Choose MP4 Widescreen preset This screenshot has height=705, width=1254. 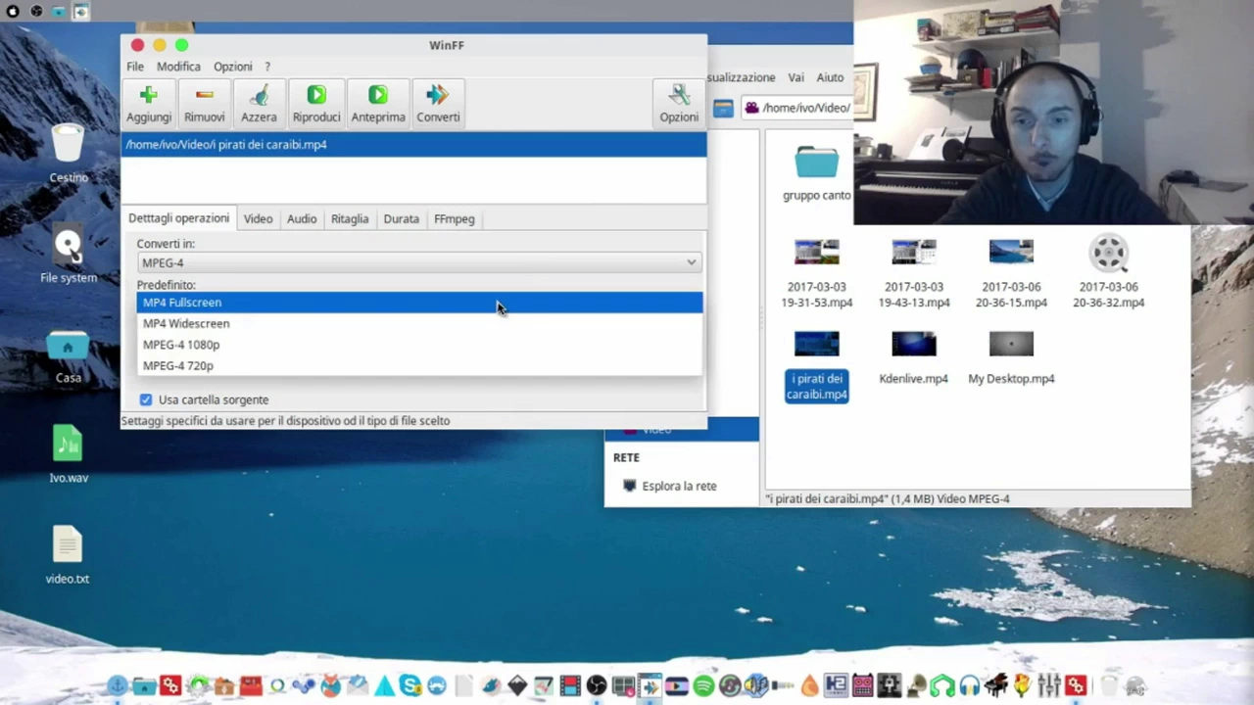coord(419,323)
